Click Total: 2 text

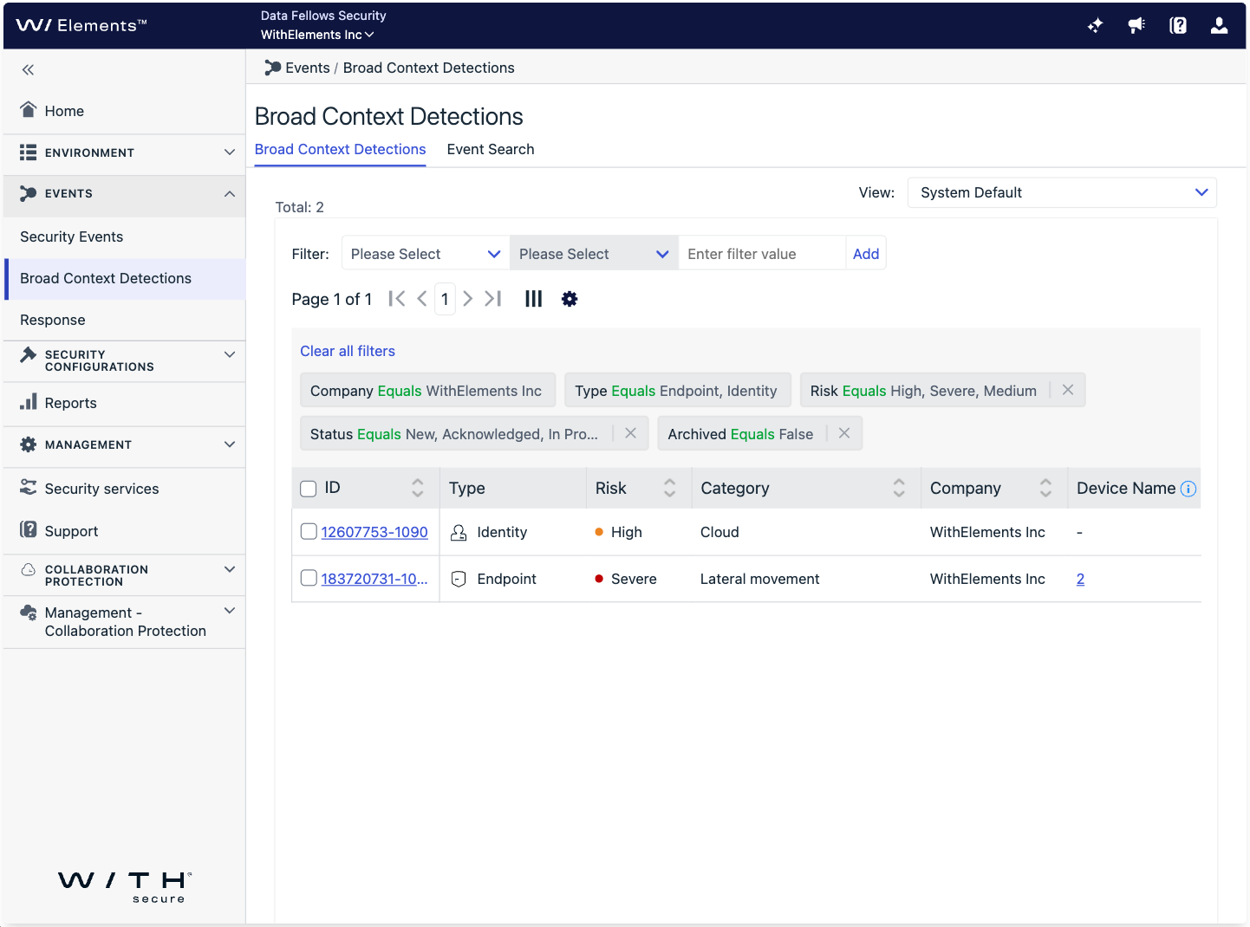point(300,207)
